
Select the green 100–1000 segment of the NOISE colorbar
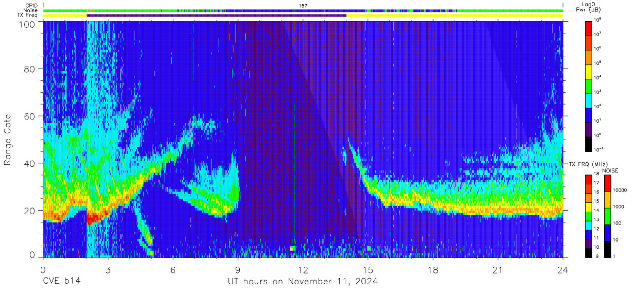(608, 216)
